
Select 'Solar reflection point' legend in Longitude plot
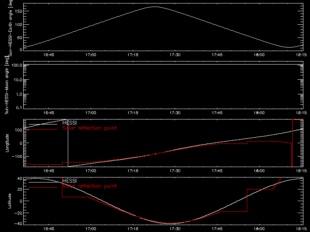coord(90,128)
